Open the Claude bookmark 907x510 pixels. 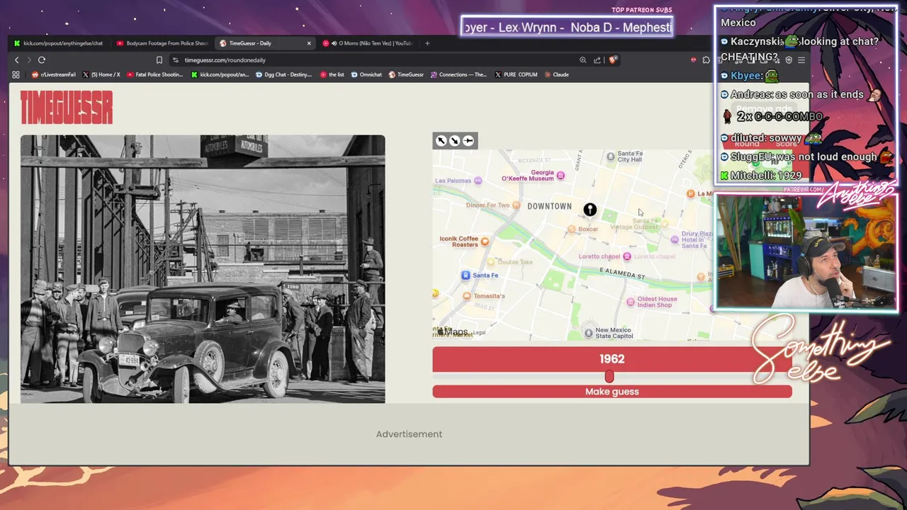point(556,74)
